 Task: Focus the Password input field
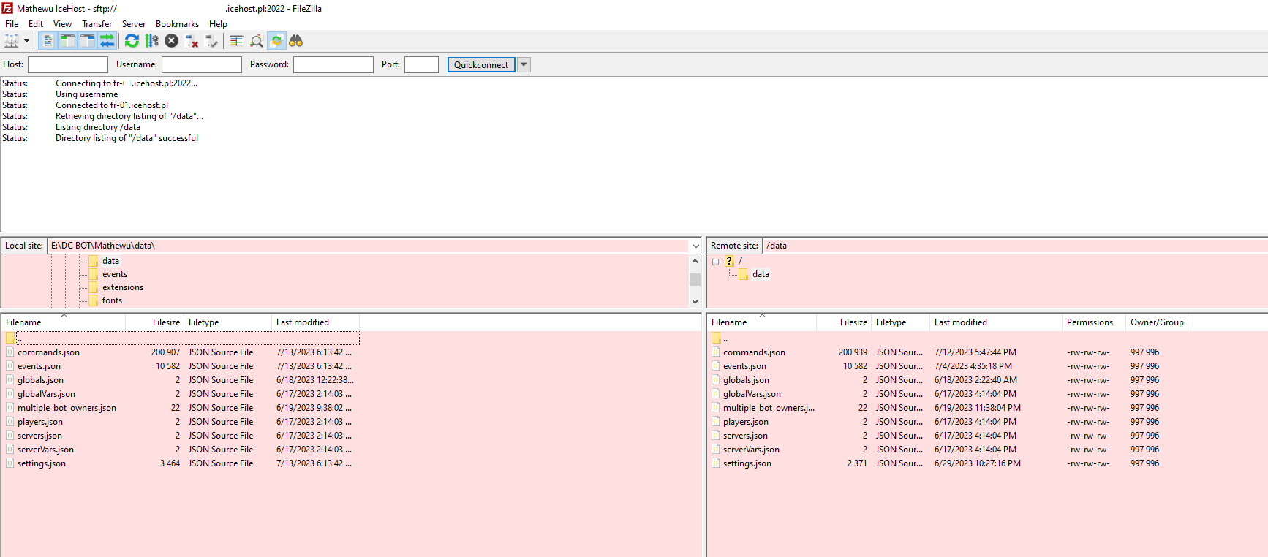(333, 65)
